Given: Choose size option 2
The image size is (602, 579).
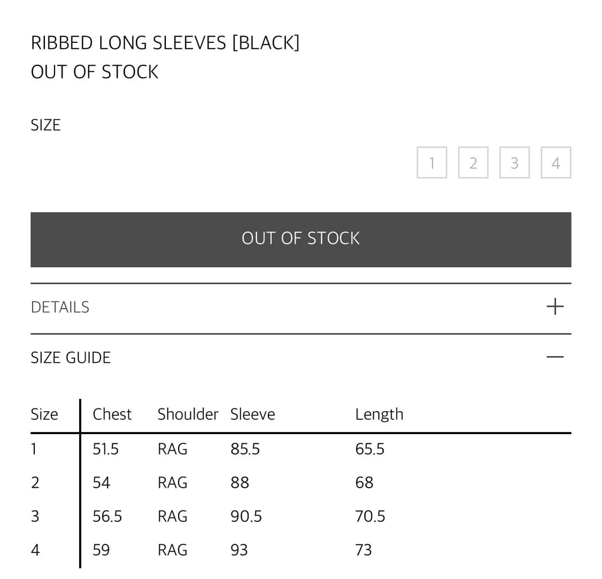Looking at the screenshot, I should (x=473, y=163).
